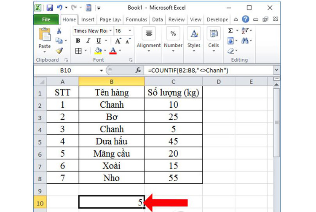
Task: Click the cell containing Dưa hấu
Action: point(112,141)
